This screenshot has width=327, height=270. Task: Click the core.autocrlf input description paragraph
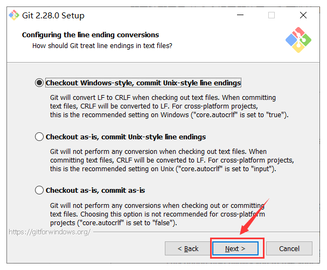[172, 160]
